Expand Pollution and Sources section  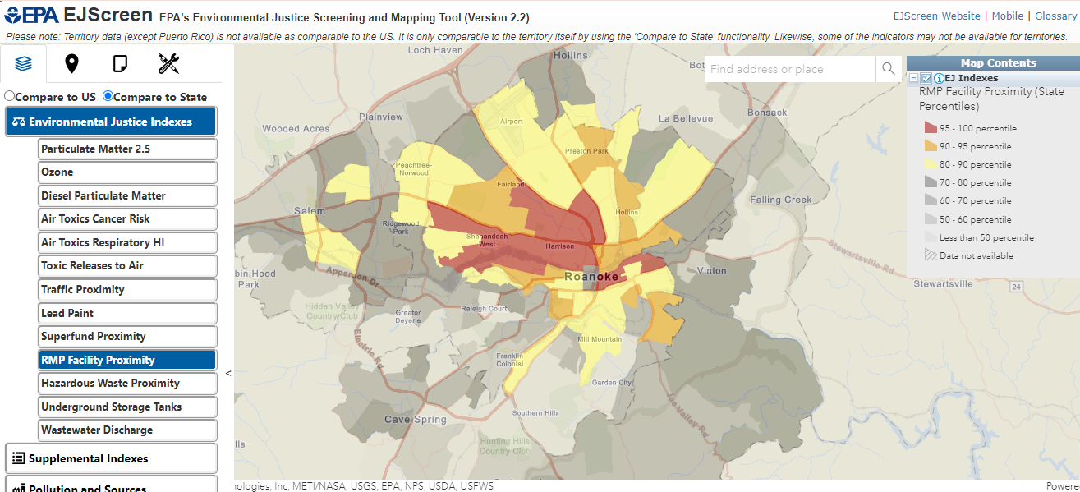pos(111,485)
